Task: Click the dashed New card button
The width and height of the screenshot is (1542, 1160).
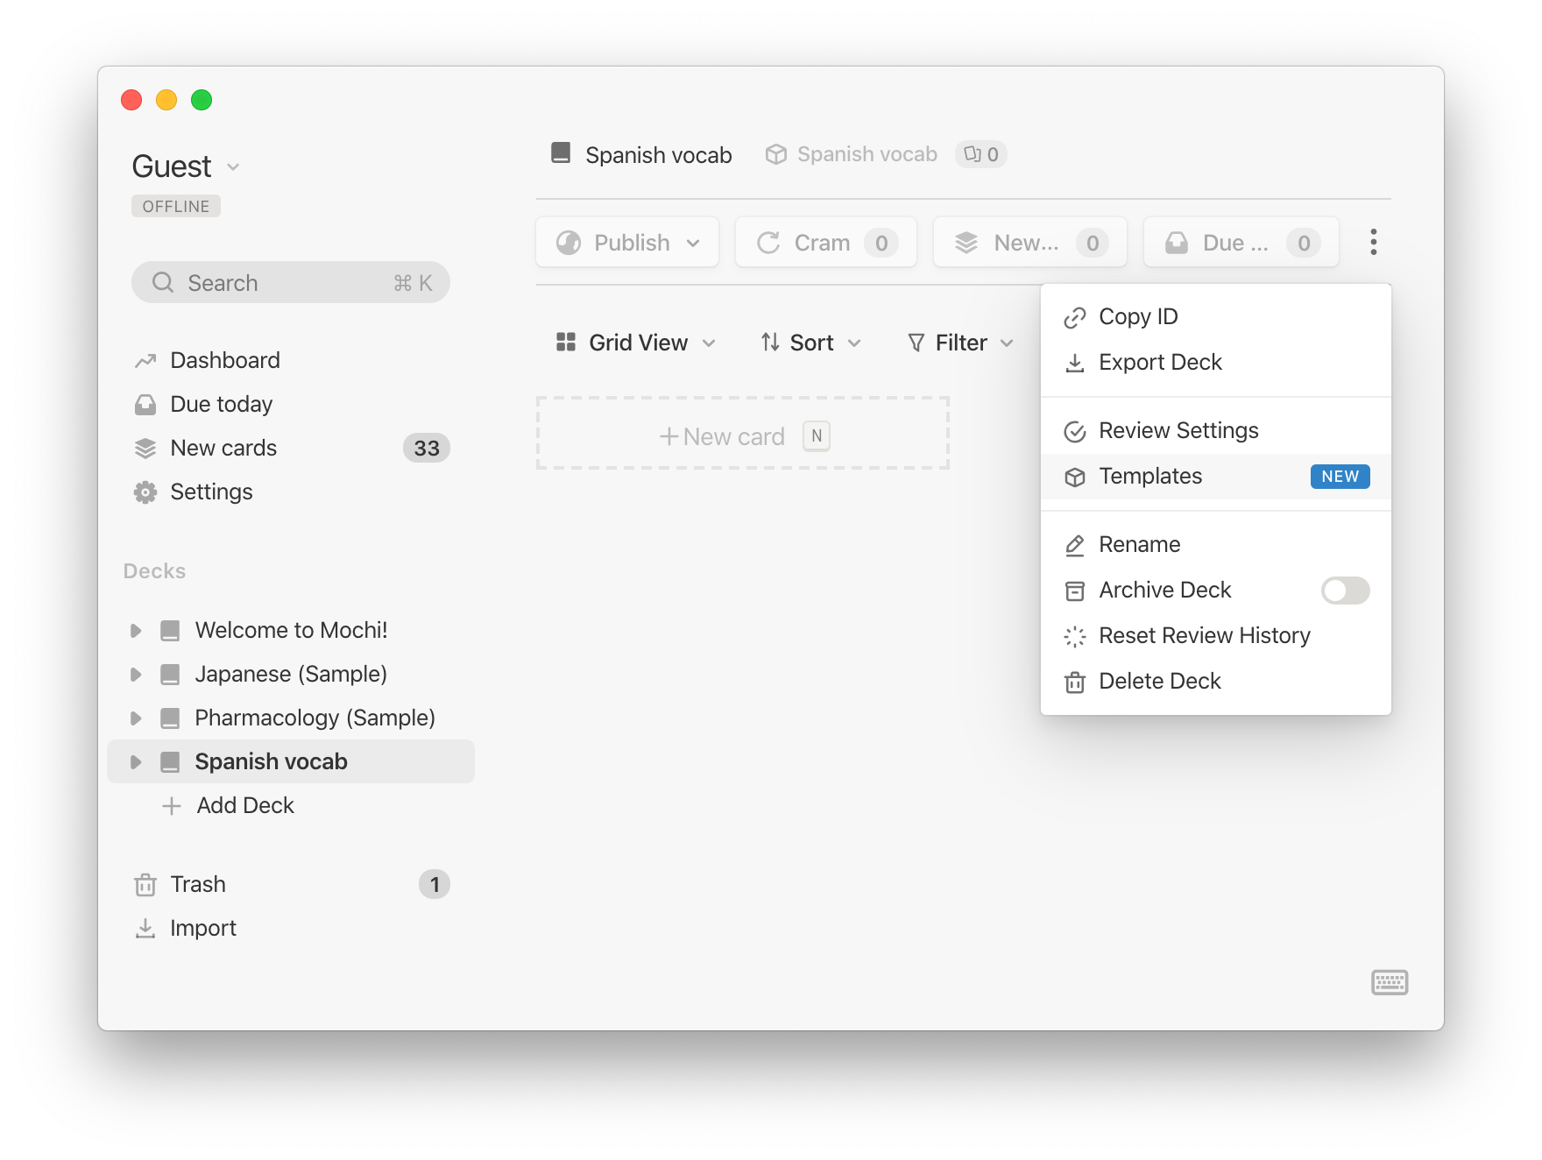Action: pyautogui.click(x=743, y=434)
